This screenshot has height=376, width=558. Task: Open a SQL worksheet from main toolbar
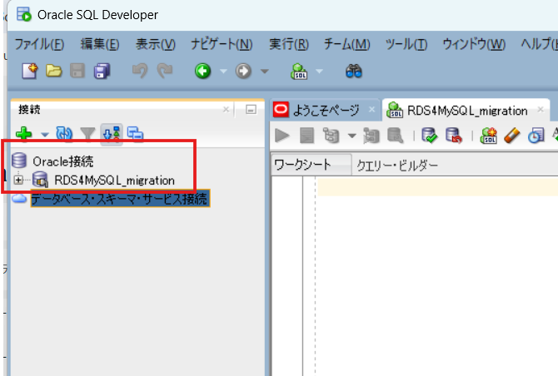pos(299,71)
